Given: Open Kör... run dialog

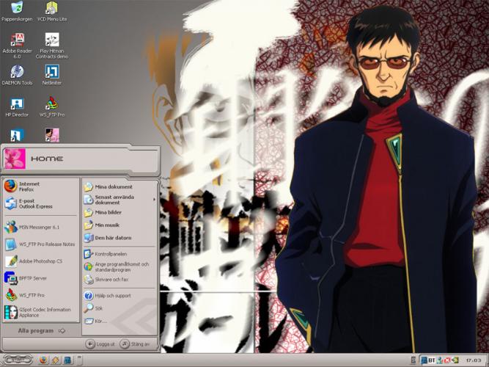Looking at the screenshot, I should [x=120, y=321].
